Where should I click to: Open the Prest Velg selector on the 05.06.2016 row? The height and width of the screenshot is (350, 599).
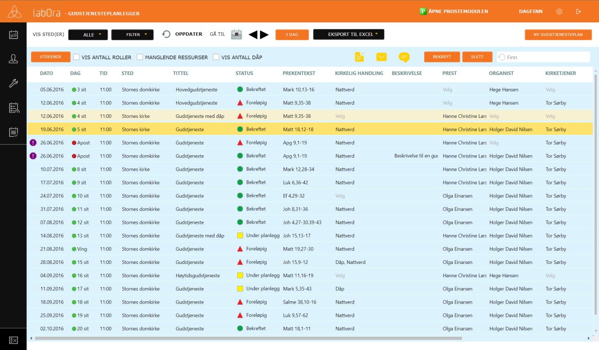pos(448,90)
